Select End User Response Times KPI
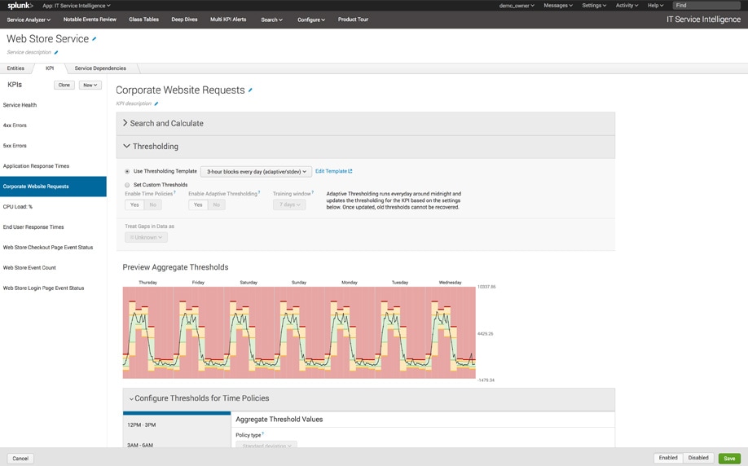 pyautogui.click(x=53, y=227)
